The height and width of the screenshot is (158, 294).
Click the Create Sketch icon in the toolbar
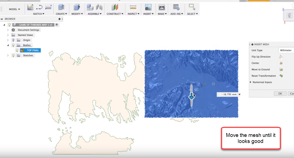(30, 7)
